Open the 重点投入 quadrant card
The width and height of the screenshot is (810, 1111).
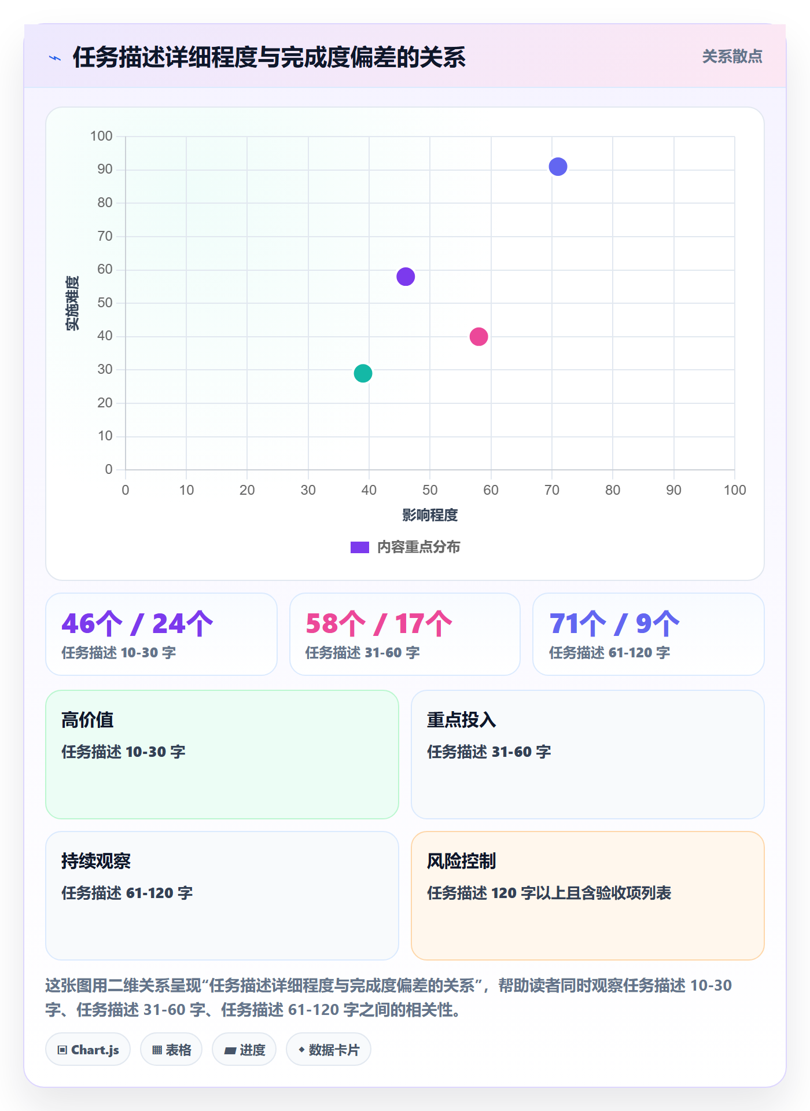point(588,755)
